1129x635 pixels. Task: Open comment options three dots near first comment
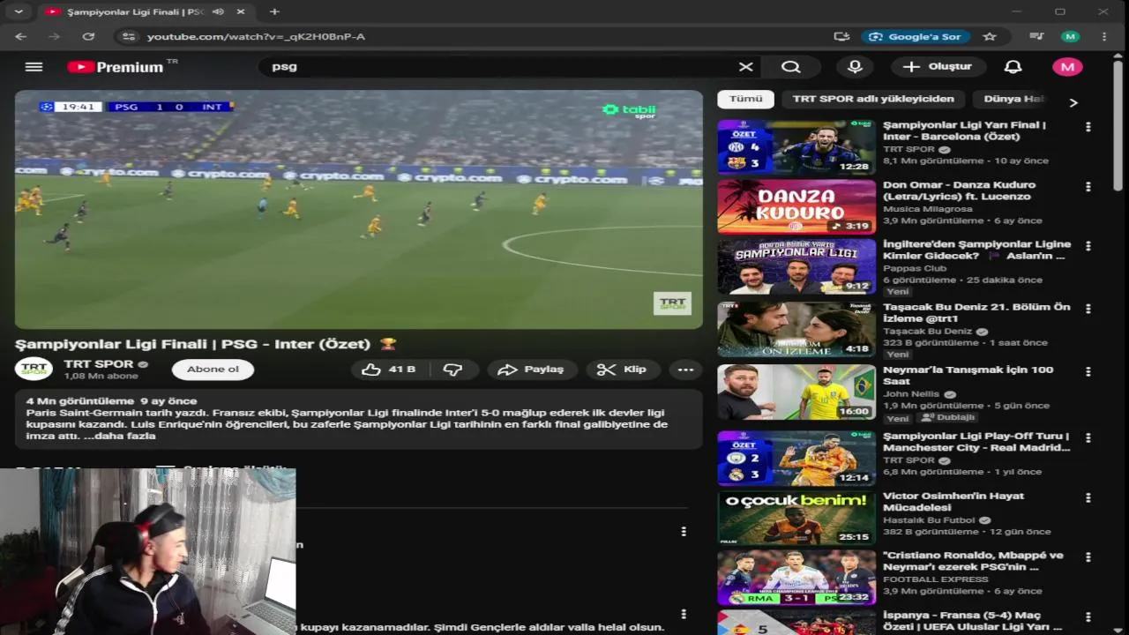[x=683, y=531]
